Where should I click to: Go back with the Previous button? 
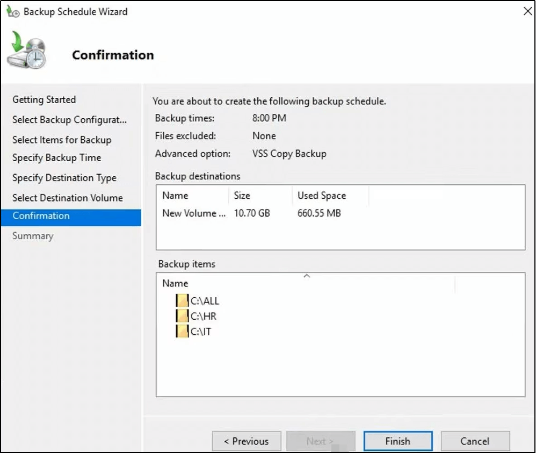pyautogui.click(x=247, y=441)
